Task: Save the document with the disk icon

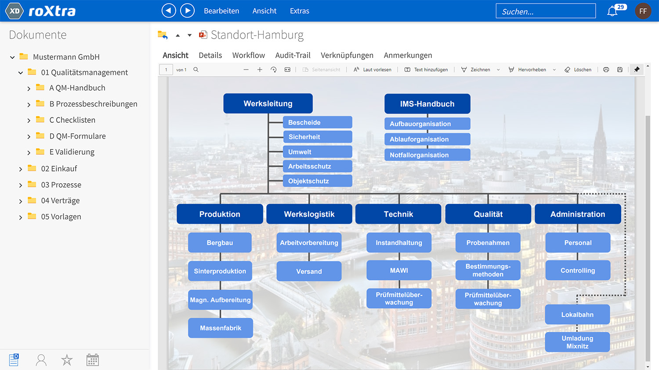Action: tap(620, 70)
